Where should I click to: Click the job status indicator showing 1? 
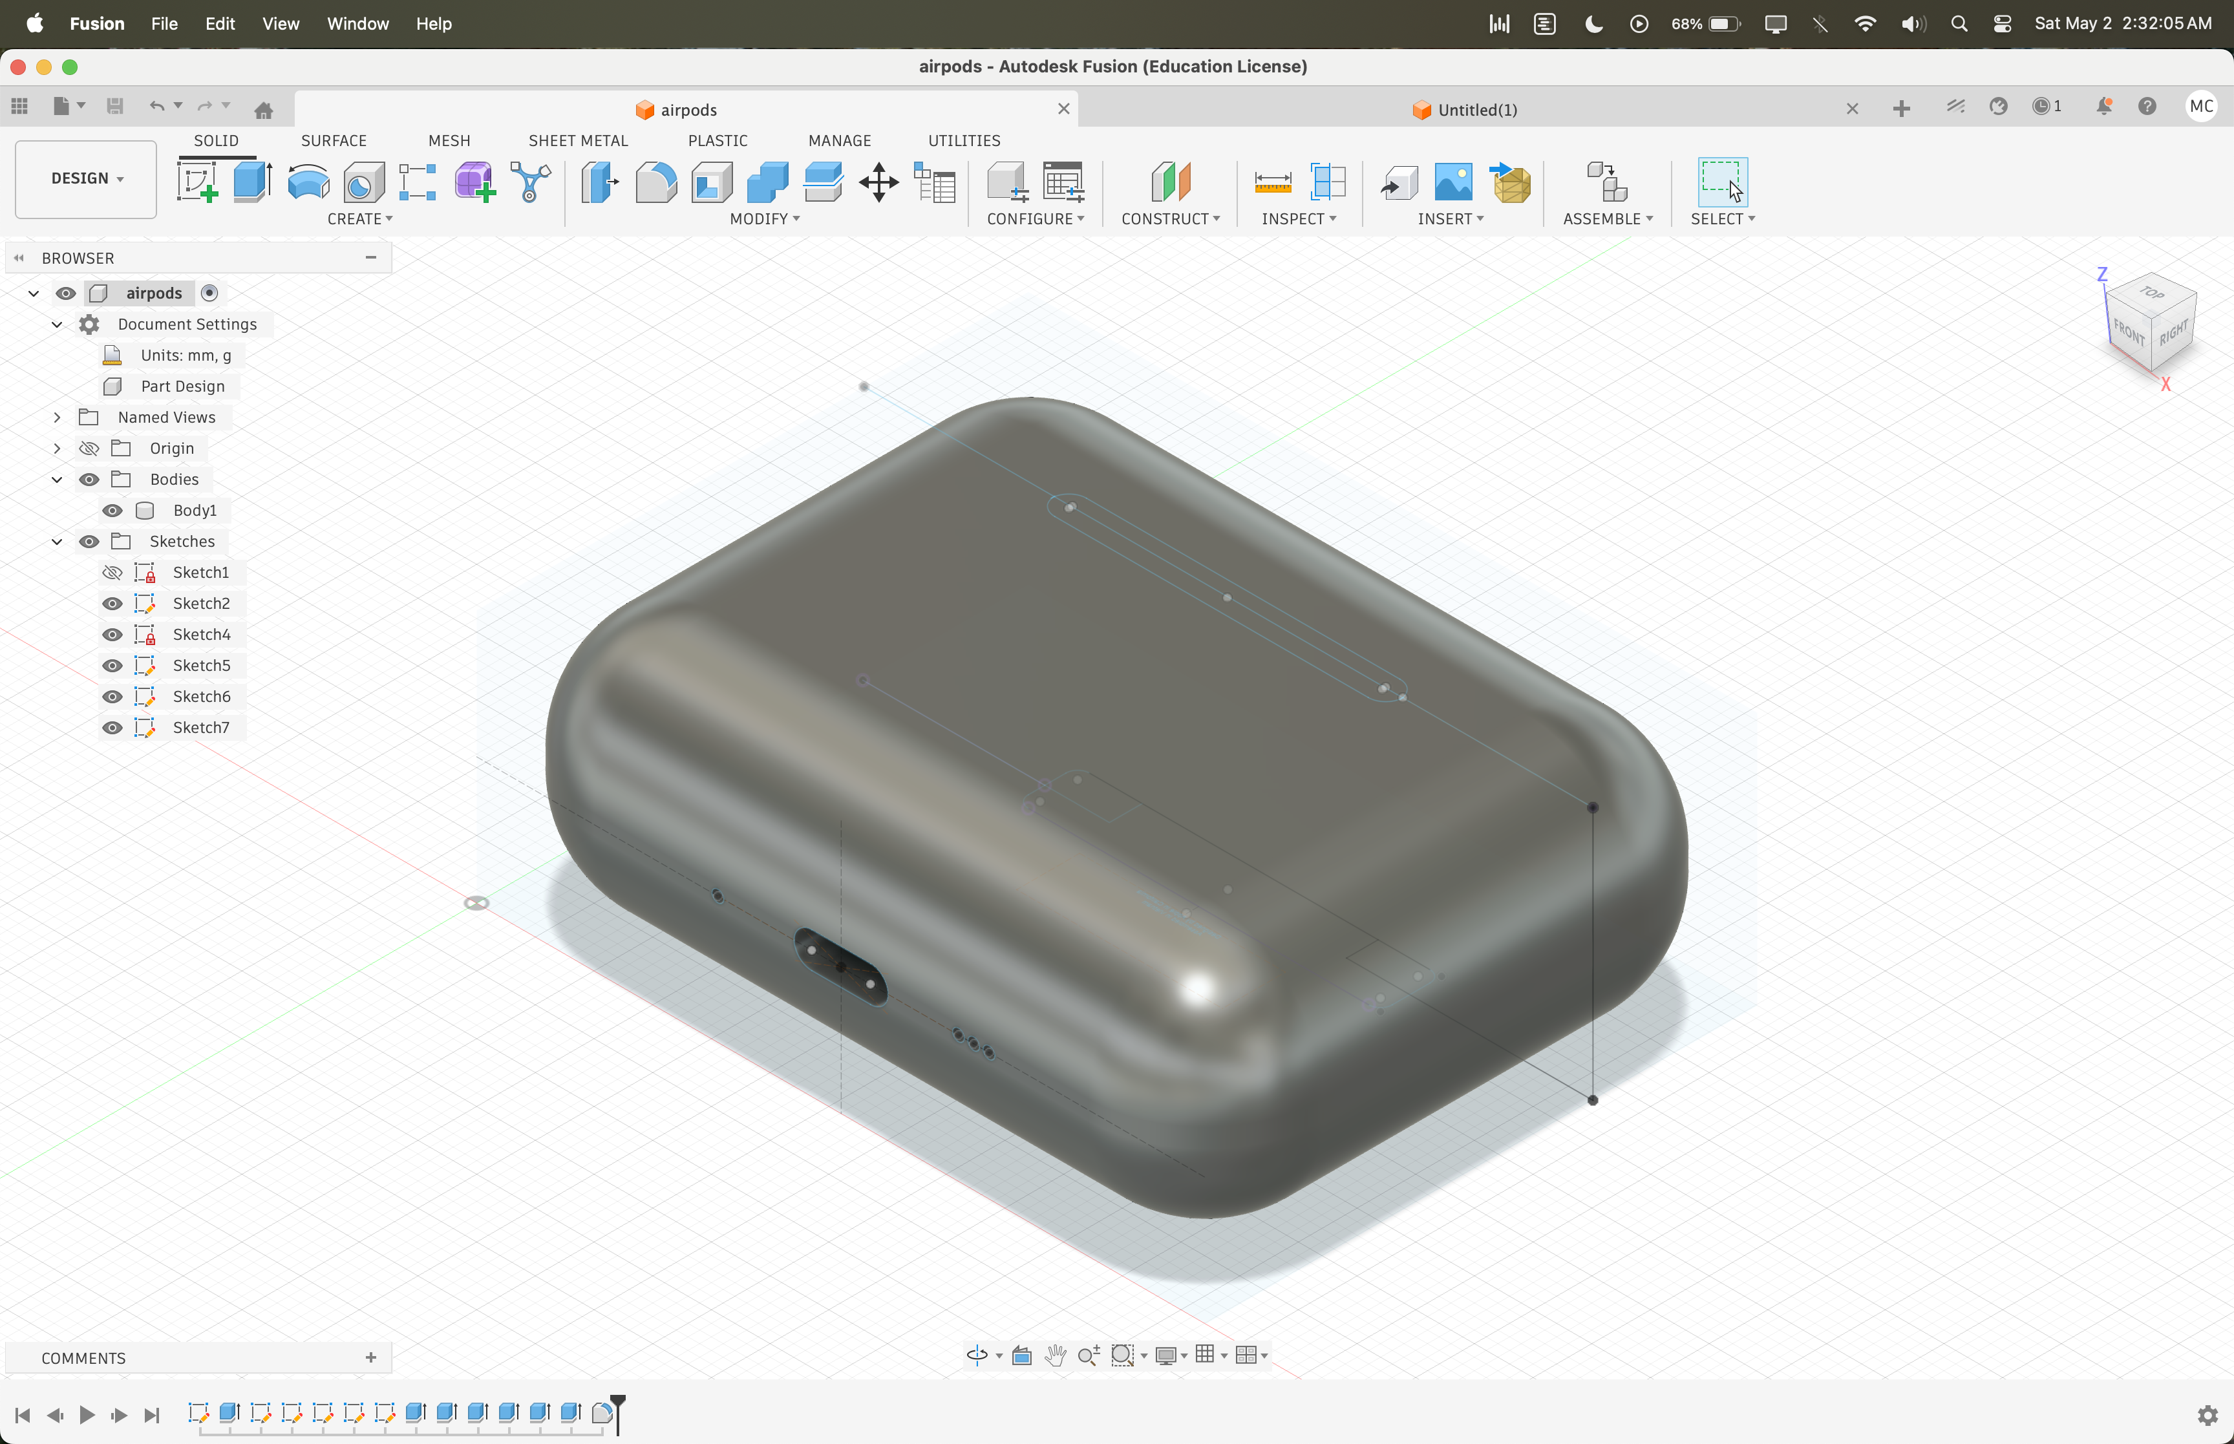pos(2047,106)
